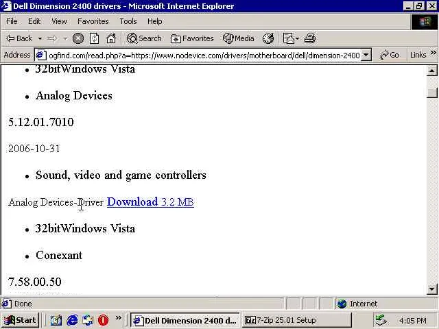This screenshot has width=439, height=329.
Task: Refresh the page with the Refresh icon
Action: point(95,38)
